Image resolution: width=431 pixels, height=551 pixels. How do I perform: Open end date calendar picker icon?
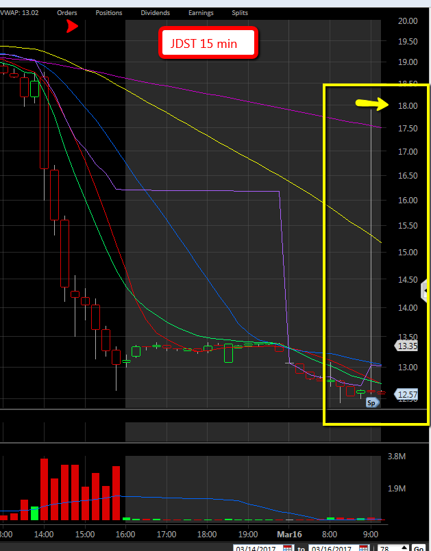tap(362, 549)
